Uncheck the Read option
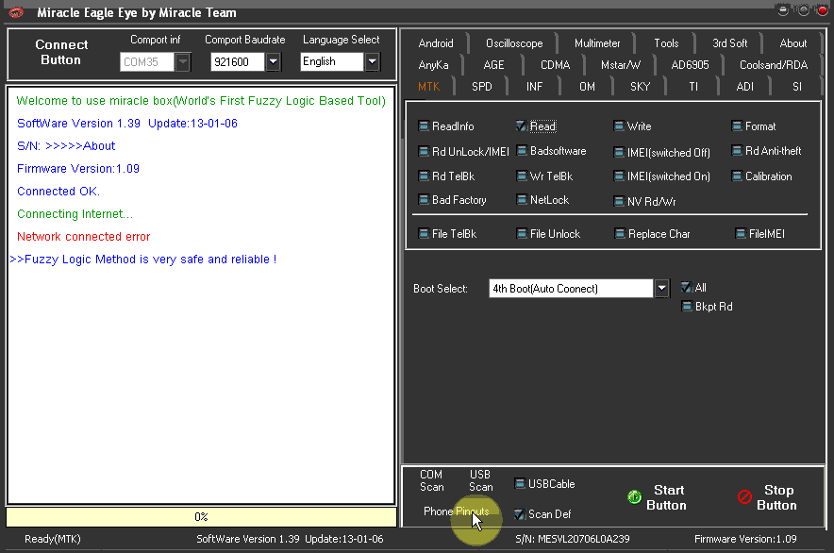The height and width of the screenshot is (553, 834). point(521,126)
